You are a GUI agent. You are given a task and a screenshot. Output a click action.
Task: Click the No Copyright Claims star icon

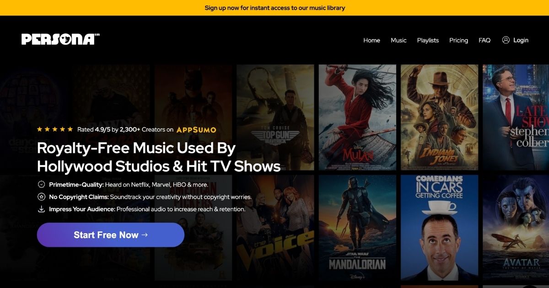[41, 197]
